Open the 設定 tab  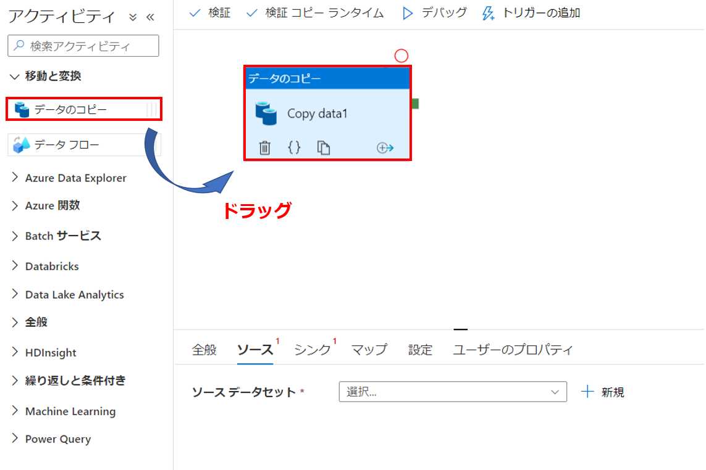click(x=419, y=349)
